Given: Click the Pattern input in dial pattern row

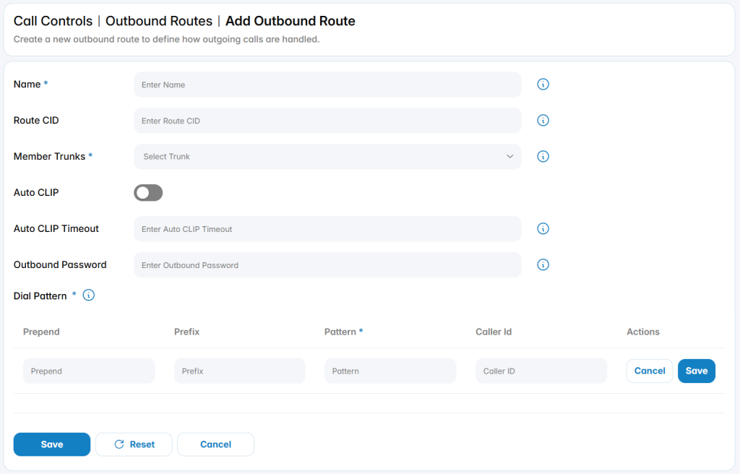Looking at the screenshot, I should coord(390,371).
